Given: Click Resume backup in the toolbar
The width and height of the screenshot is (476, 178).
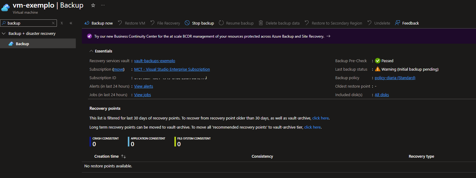Looking at the screenshot, I should pyautogui.click(x=236, y=23).
